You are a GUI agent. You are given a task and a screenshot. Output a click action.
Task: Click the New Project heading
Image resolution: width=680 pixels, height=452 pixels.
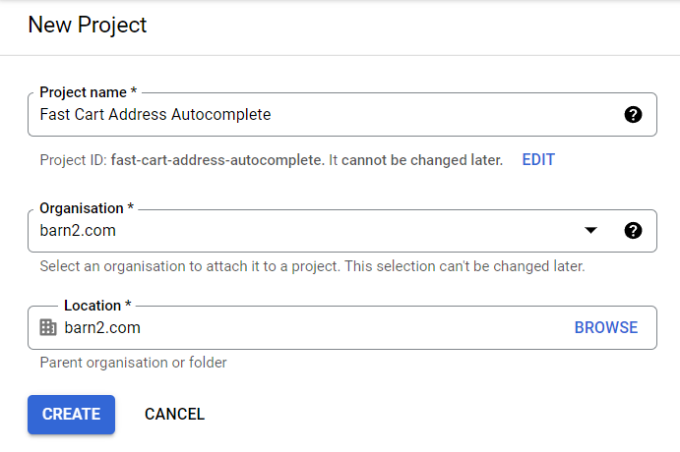coord(88,26)
